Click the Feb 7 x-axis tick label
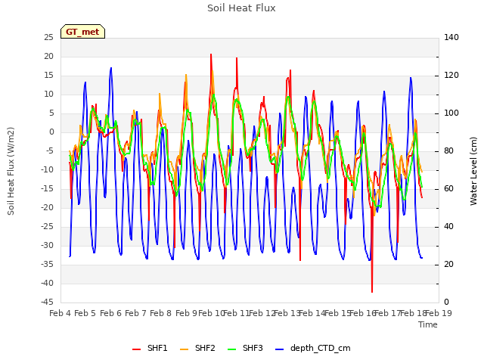The width and height of the screenshot is (484, 363). tap(135, 313)
